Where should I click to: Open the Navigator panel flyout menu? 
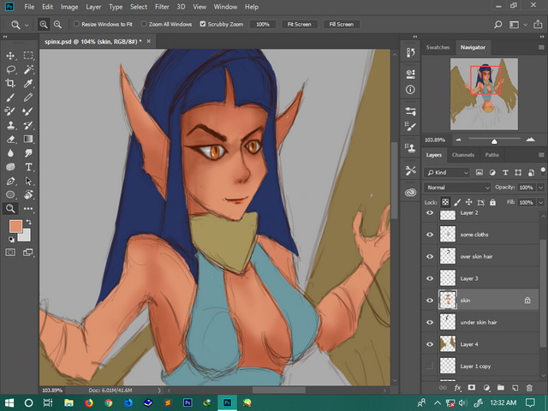pos(541,47)
